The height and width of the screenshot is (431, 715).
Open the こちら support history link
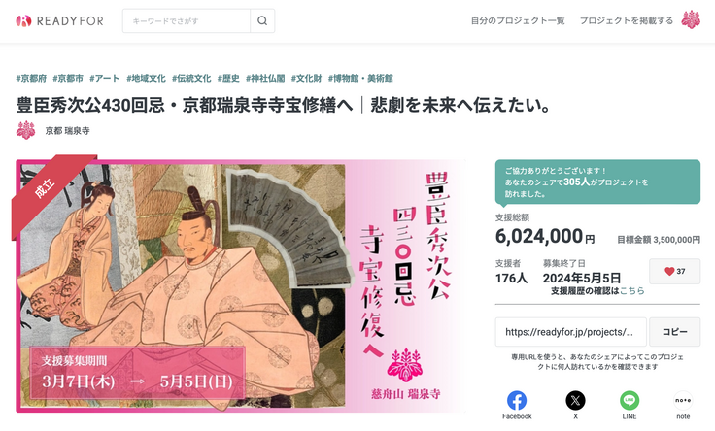pyautogui.click(x=631, y=290)
